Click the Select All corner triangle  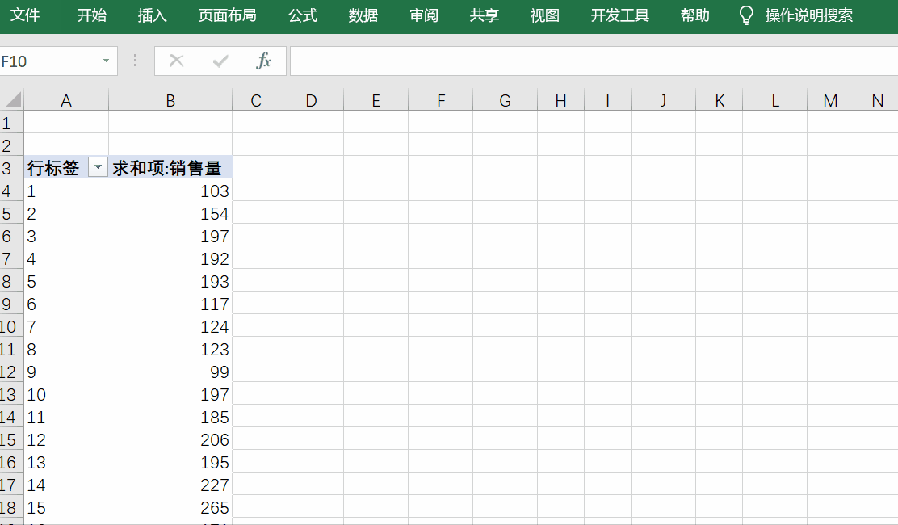click(x=13, y=100)
